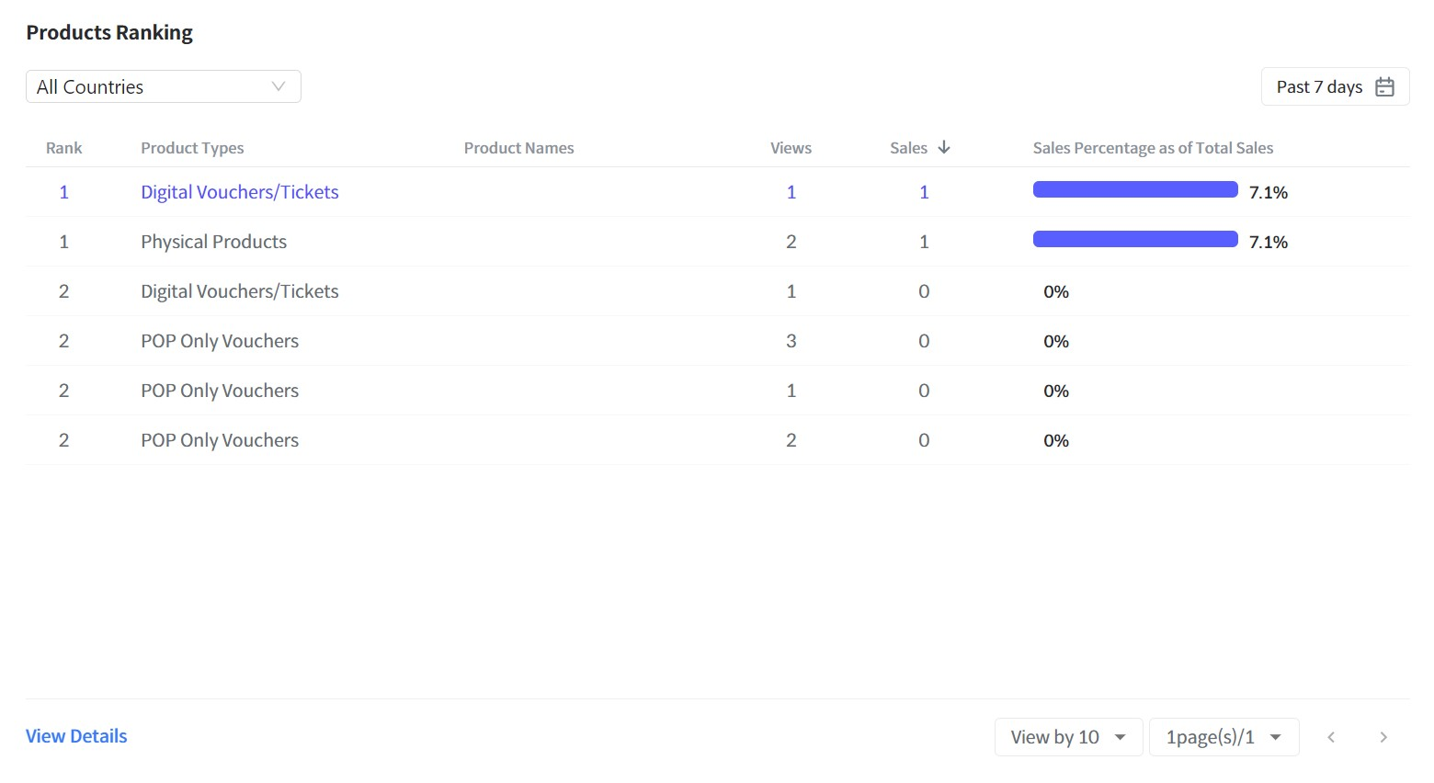Go to the next page arrow
Screen dimensions: 1434x783
1383,737
